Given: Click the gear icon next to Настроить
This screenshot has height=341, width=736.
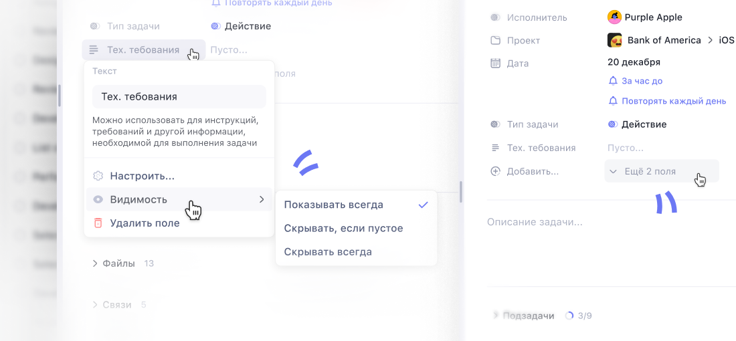Looking at the screenshot, I should click(x=98, y=176).
